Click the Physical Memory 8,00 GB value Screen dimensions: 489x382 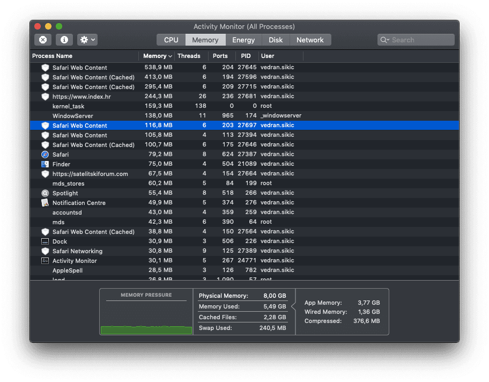pyautogui.click(x=275, y=296)
